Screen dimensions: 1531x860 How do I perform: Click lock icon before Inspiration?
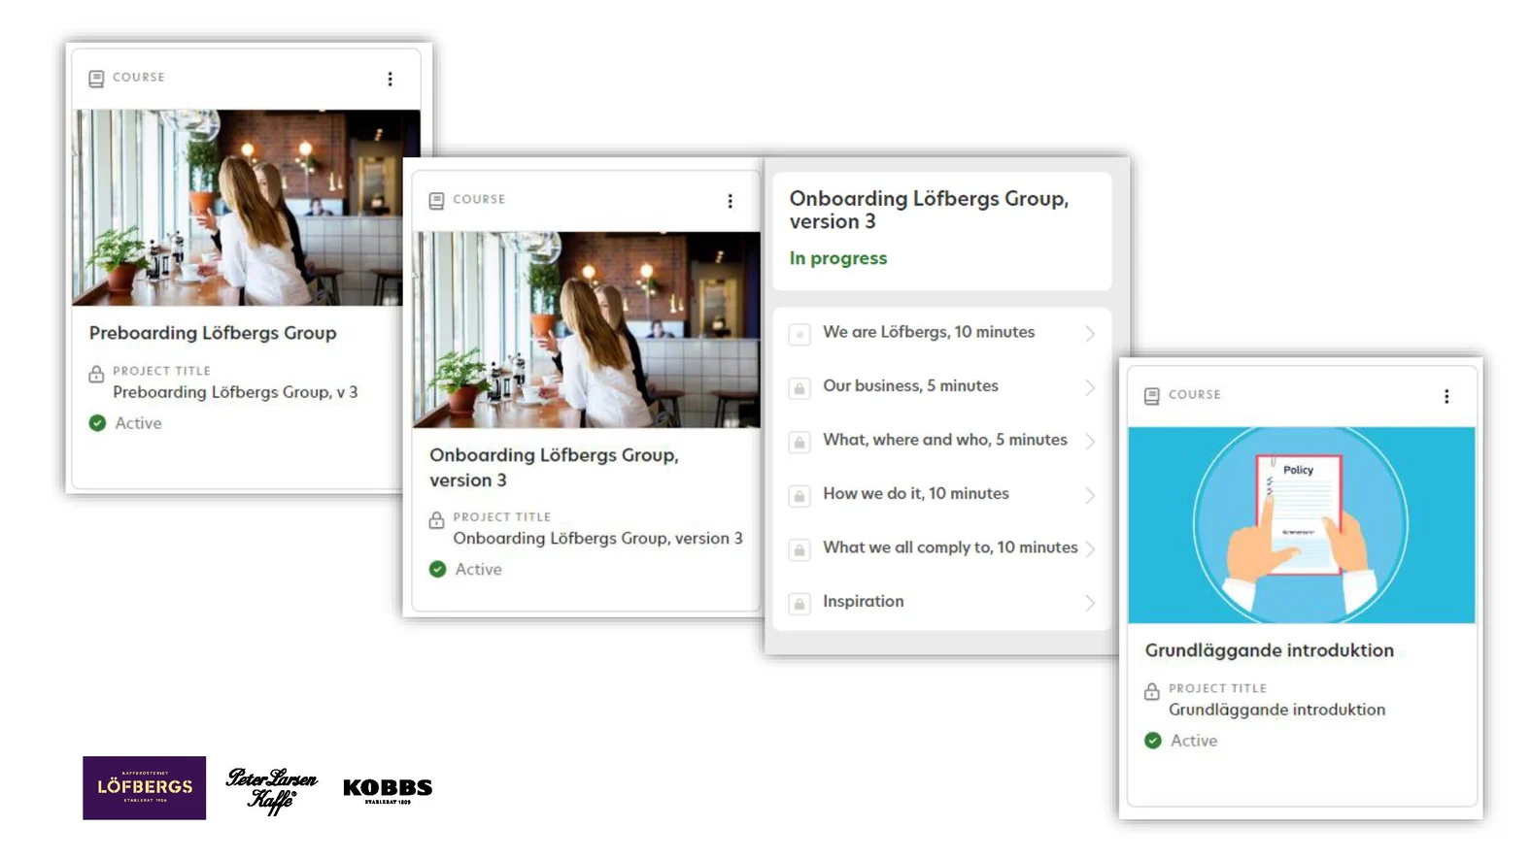(x=799, y=604)
